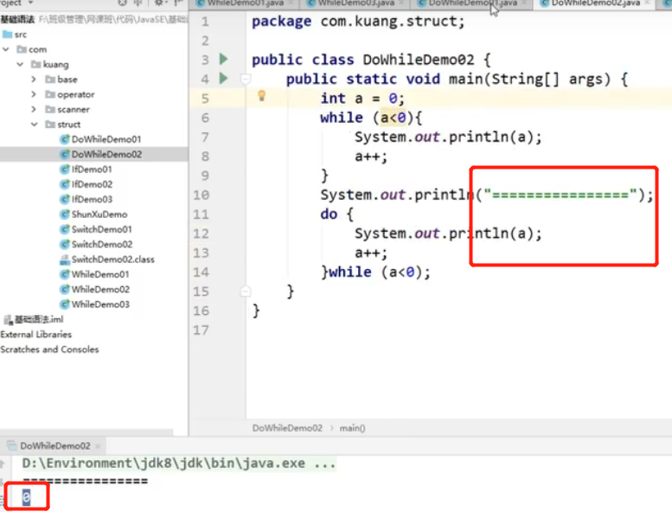Screen dimensions: 672x512
Task: Expand the scanner package
Action: 34,109
